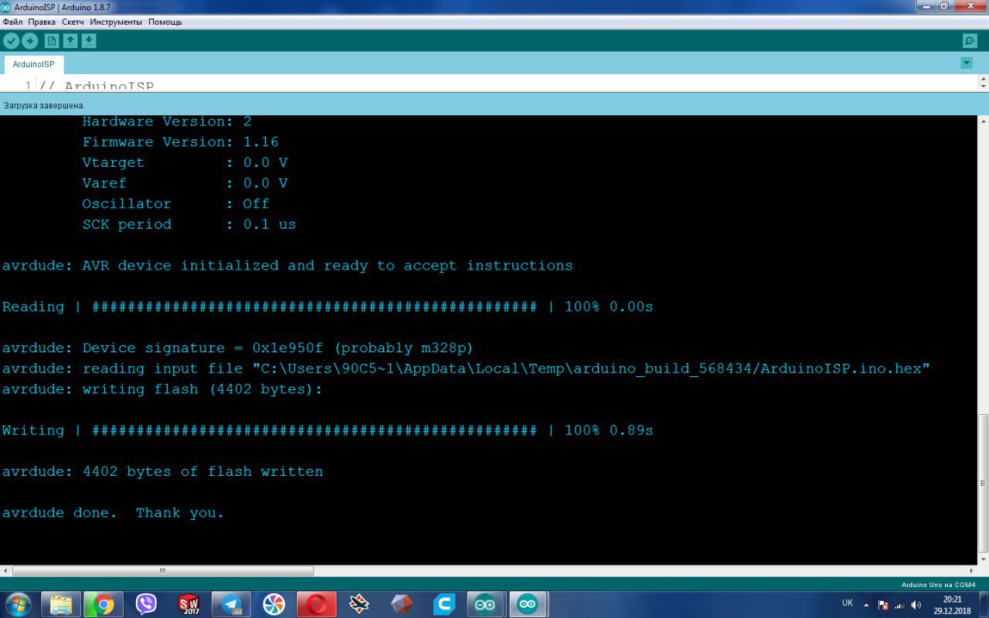Switch to the first Arduino taskbar window

tap(485, 604)
